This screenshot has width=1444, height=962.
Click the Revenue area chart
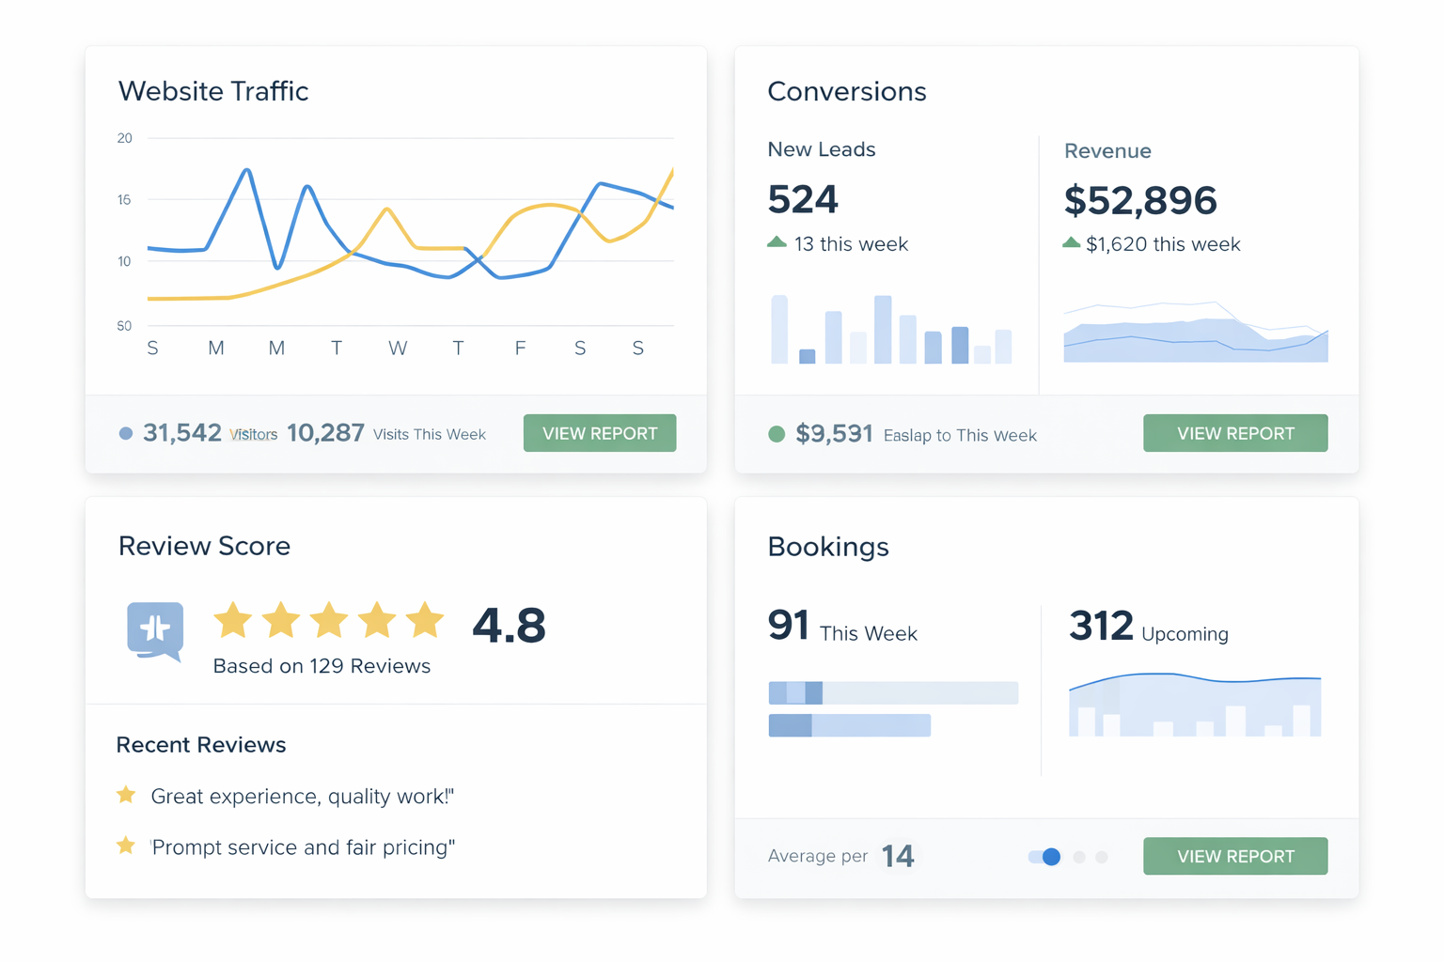(x=1195, y=334)
